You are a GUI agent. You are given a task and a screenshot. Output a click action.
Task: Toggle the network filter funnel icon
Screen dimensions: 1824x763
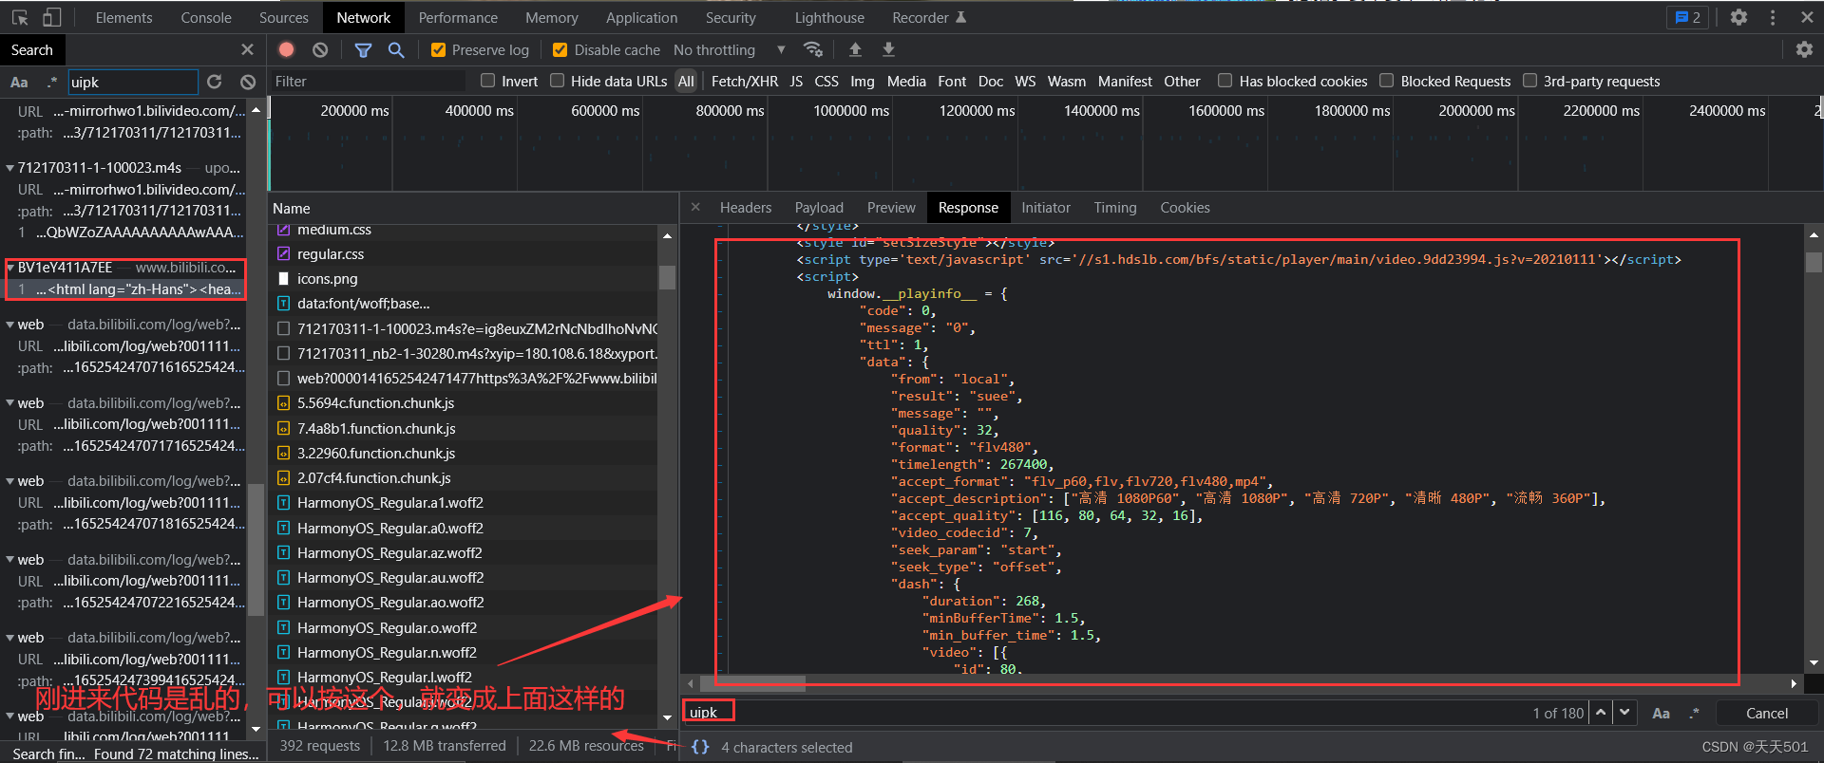point(363,49)
